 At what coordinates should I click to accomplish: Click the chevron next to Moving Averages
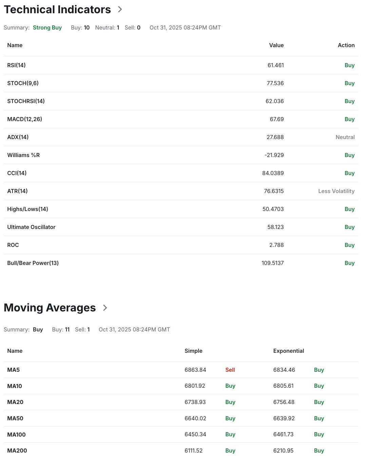coord(105,308)
